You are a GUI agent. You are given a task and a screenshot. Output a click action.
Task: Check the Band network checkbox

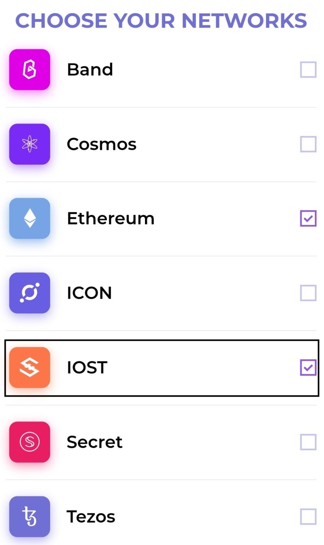[x=308, y=70]
